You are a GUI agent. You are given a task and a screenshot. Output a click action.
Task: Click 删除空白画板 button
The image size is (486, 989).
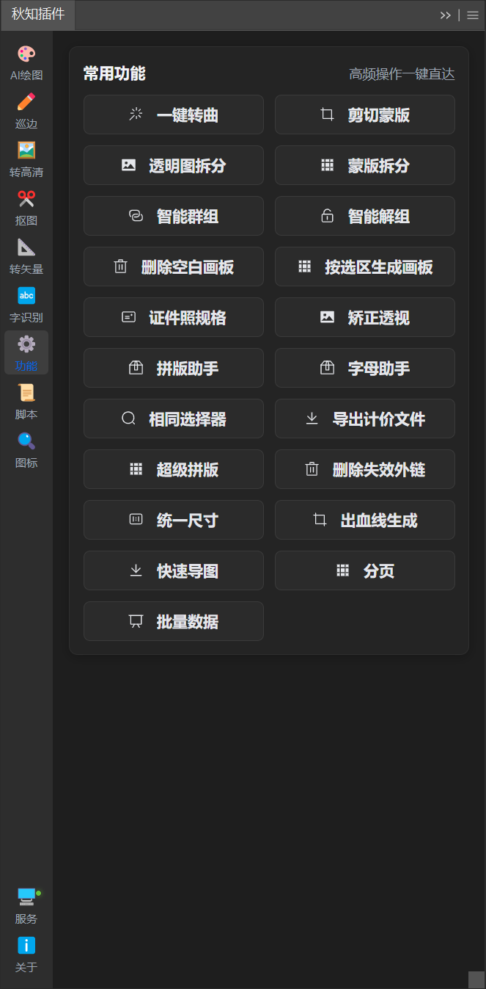(174, 267)
